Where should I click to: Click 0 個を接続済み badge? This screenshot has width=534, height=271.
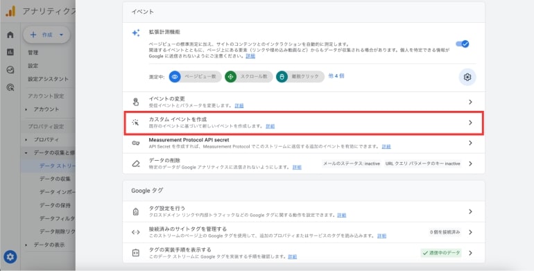(445, 232)
